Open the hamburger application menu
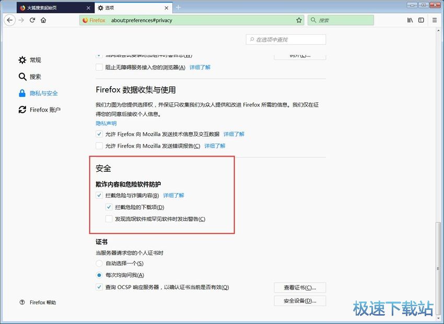 (435, 20)
